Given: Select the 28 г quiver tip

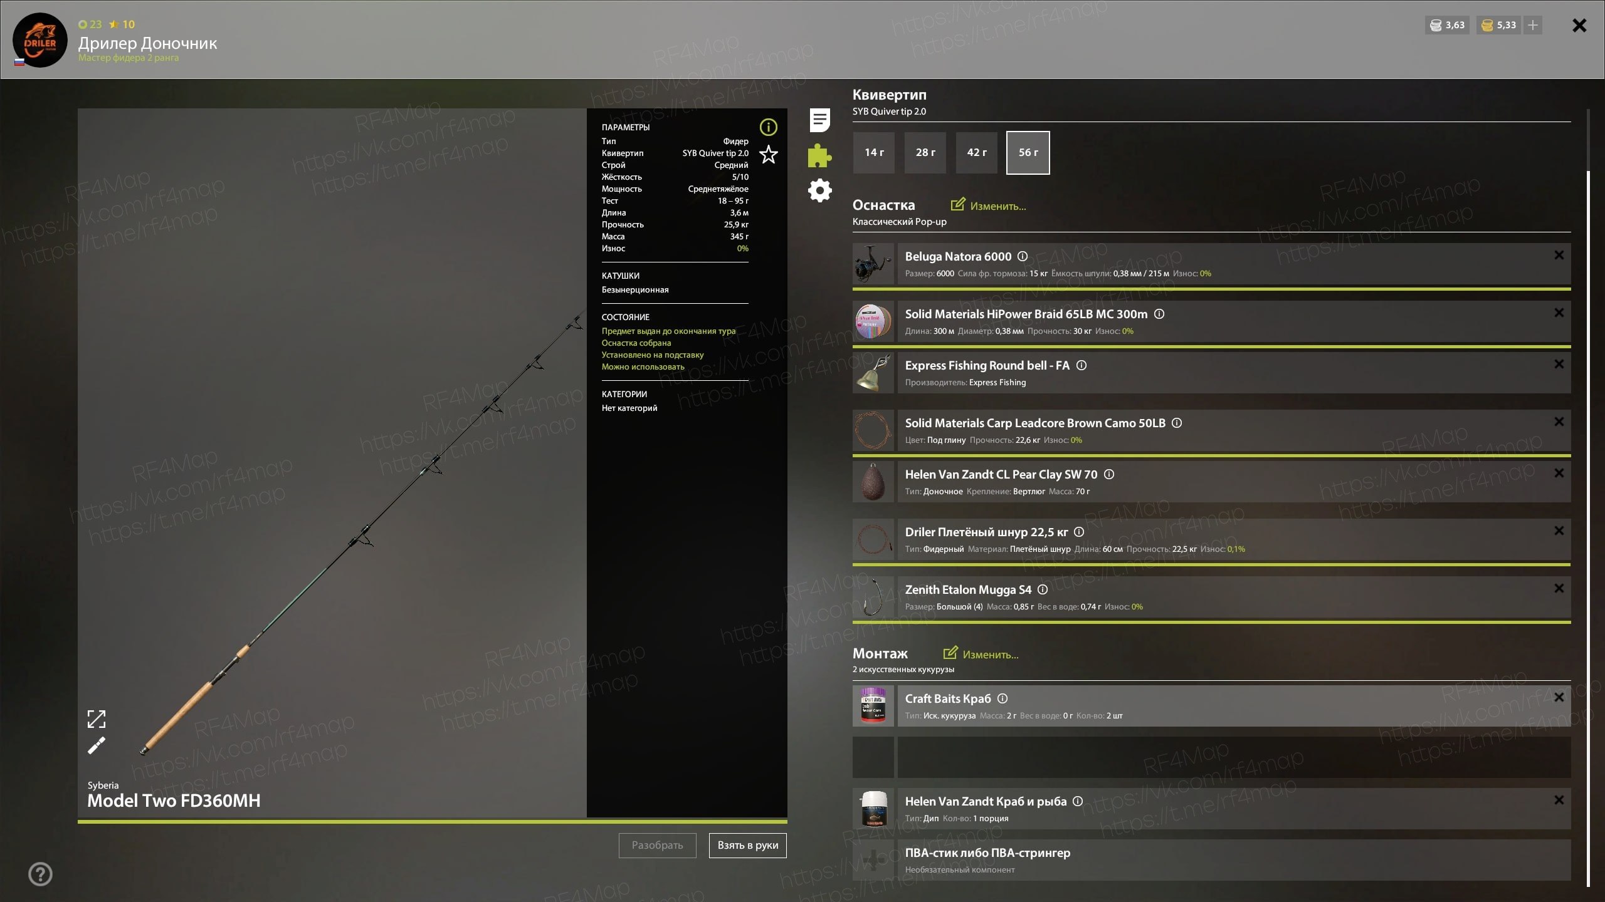Looking at the screenshot, I should click(925, 152).
